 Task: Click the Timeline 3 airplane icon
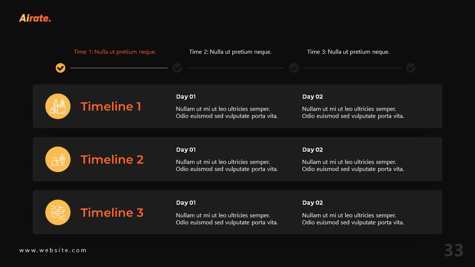pyautogui.click(x=58, y=212)
